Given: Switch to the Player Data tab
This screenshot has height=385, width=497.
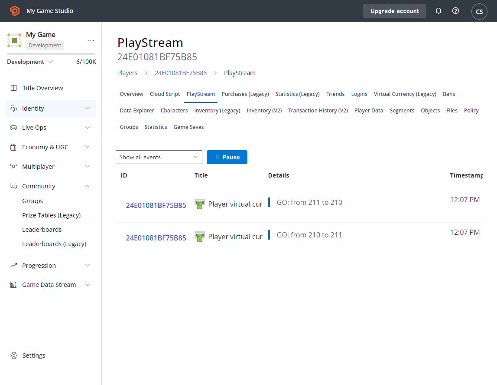Looking at the screenshot, I should click(x=369, y=110).
